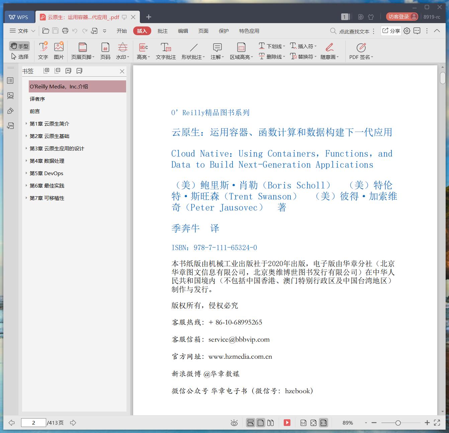Expand all bookmarks in the 书签 panel
Viewport: 449px width, 433px height.
click(47, 71)
